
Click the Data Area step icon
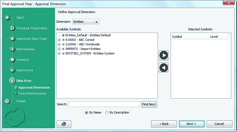(12, 80)
